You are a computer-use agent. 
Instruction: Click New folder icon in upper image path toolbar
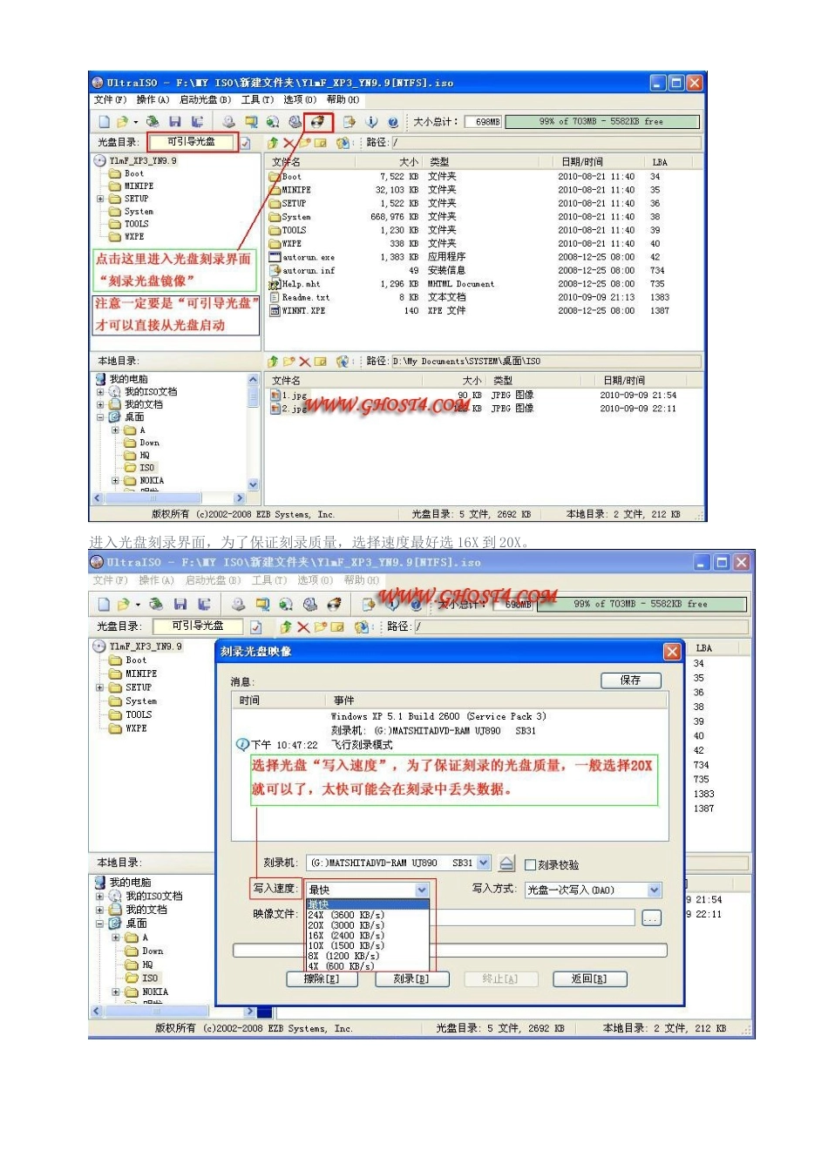pyautogui.click(x=304, y=143)
